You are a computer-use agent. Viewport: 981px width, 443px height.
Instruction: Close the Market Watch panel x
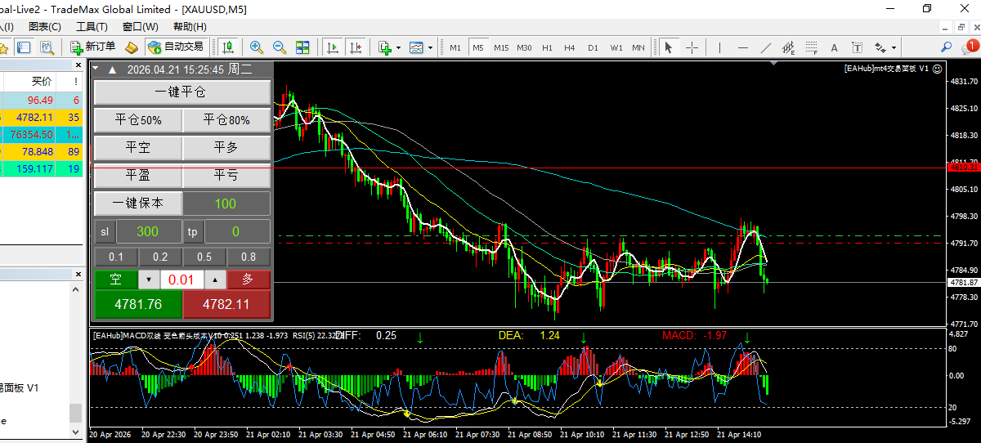(x=78, y=65)
